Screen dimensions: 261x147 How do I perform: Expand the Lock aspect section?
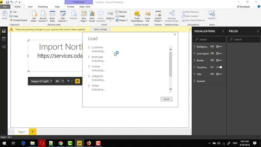(x=195, y=53)
